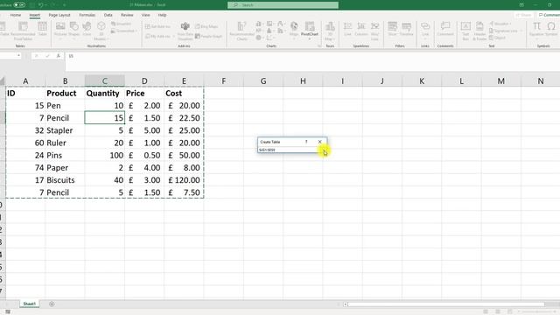Switch to the Data tab
Image resolution: width=560 pixels, height=315 pixels.
(108, 15)
